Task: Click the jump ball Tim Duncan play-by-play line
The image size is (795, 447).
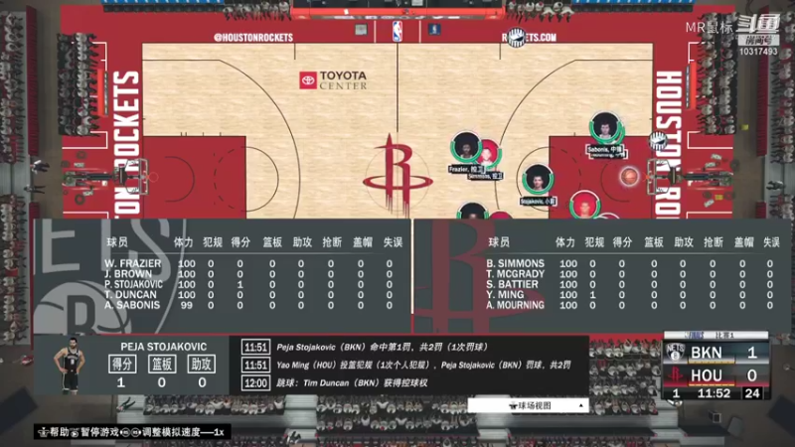Action: (352, 383)
